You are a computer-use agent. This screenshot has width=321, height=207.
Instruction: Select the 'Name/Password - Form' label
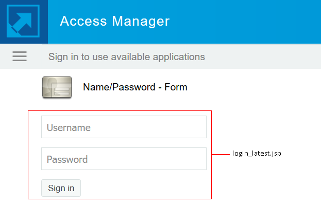(135, 87)
